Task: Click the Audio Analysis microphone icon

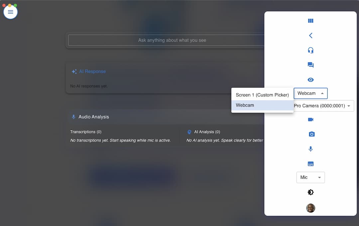Action: click(x=73, y=117)
